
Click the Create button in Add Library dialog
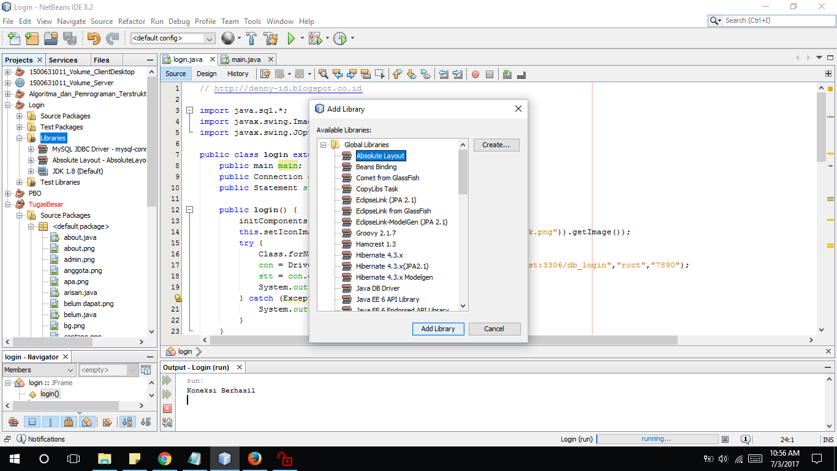pos(496,145)
